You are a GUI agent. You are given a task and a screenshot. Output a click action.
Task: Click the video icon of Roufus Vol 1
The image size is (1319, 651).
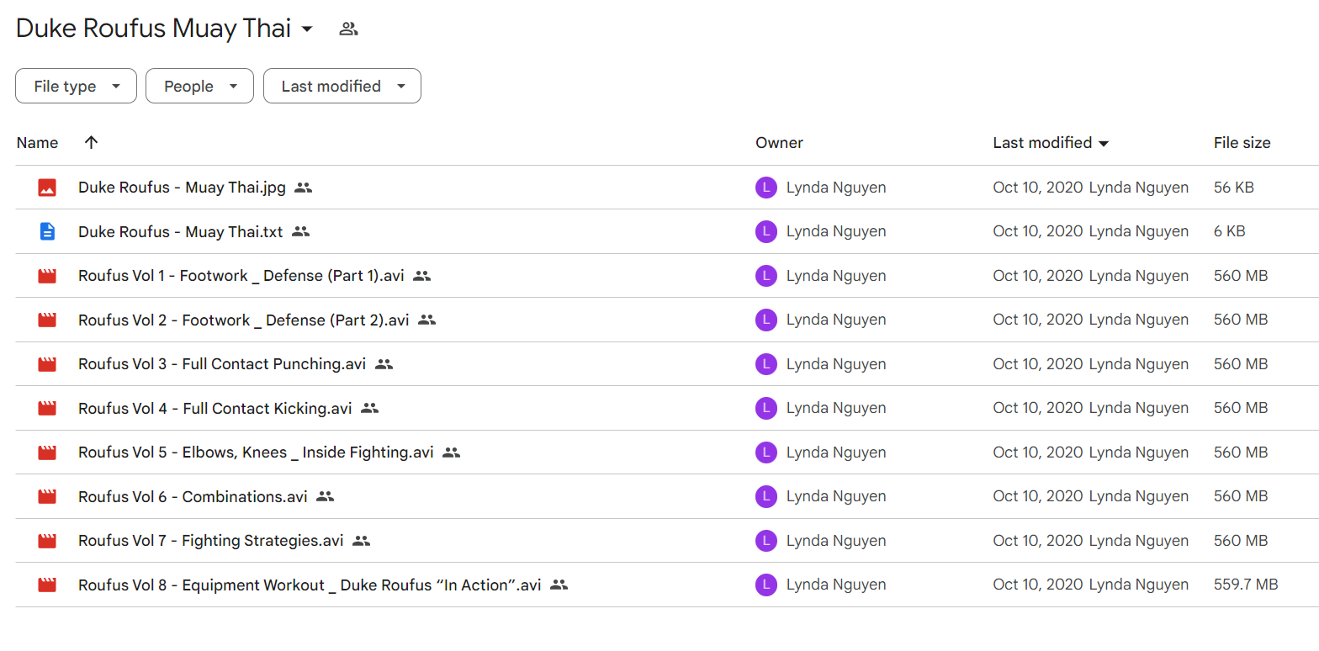click(x=47, y=276)
